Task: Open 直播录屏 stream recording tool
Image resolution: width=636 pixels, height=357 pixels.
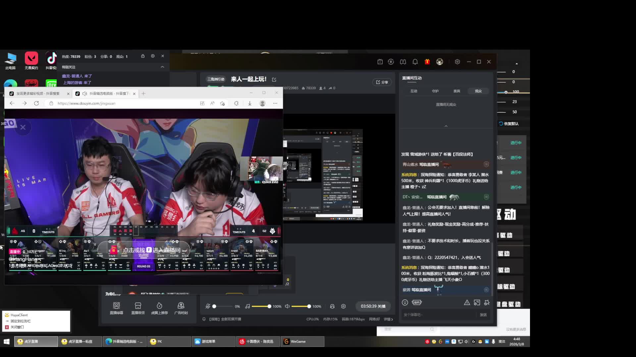Action: click(x=116, y=307)
